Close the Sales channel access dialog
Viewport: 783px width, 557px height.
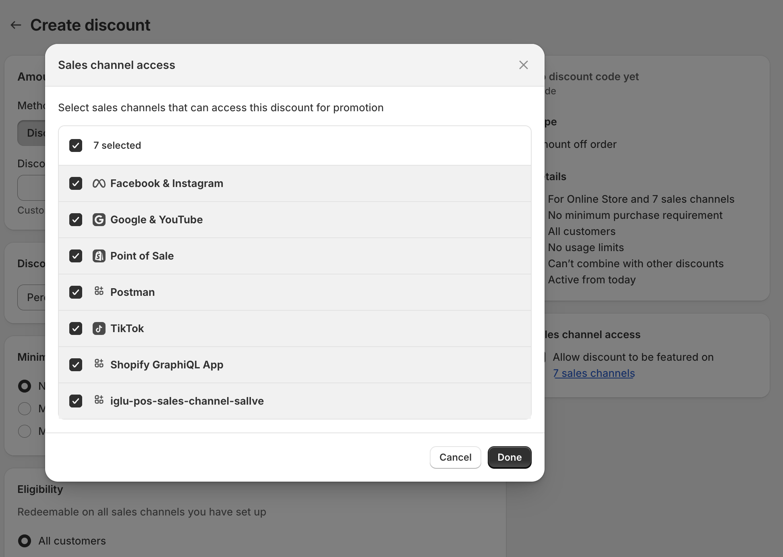[524, 65]
